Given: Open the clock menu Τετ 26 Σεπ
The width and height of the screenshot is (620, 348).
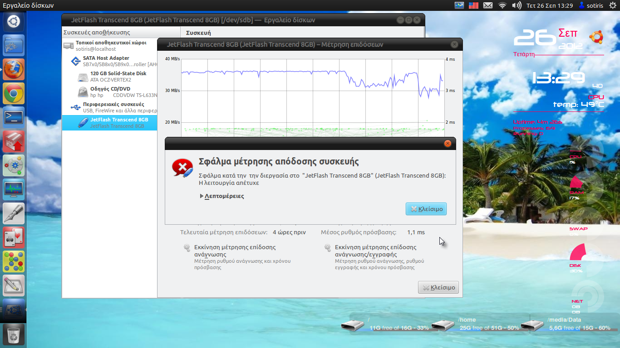Looking at the screenshot, I should tap(549, 5).
